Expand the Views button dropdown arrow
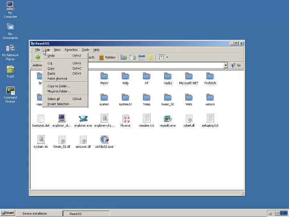The width and height of the screenshot is (289, 217). (167, 57)
